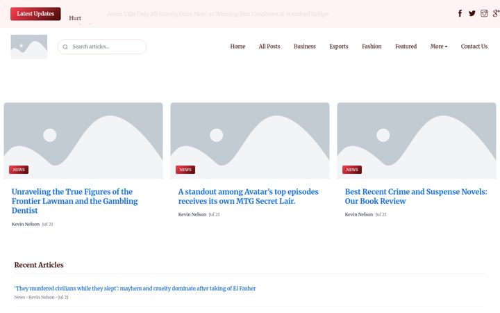Image resolution: width=500 pixels, height=313 pixels.
Task: Open the Crime and Suspense Novels thumbnail
Action: 417,141
